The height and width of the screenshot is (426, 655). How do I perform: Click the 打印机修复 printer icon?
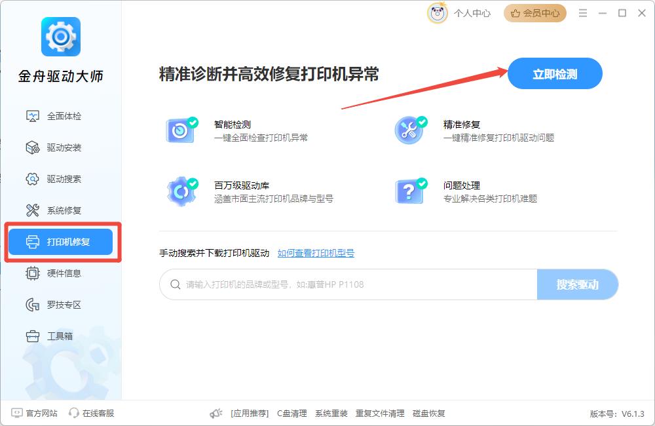(x=33, y=242)
